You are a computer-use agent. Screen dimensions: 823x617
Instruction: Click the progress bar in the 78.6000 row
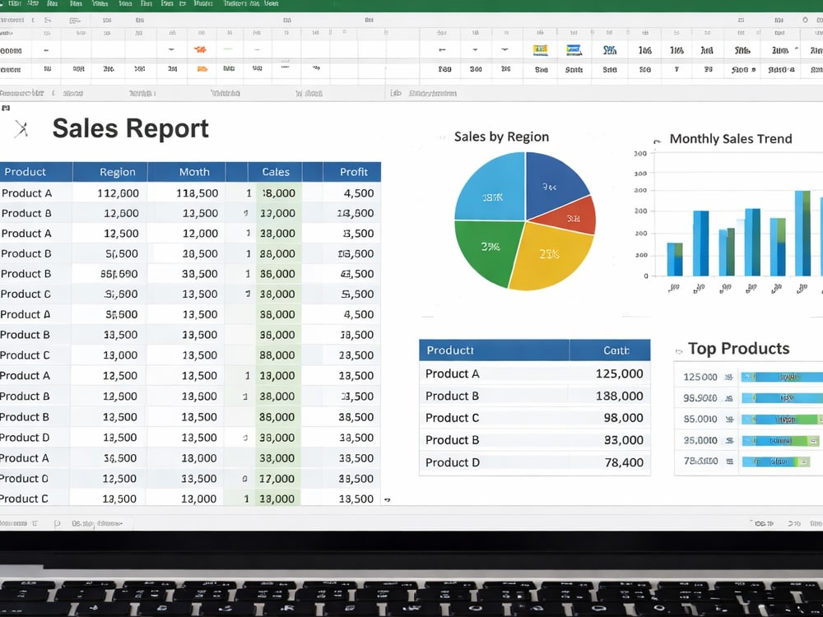pyautogui.click(x=776, y=462)
